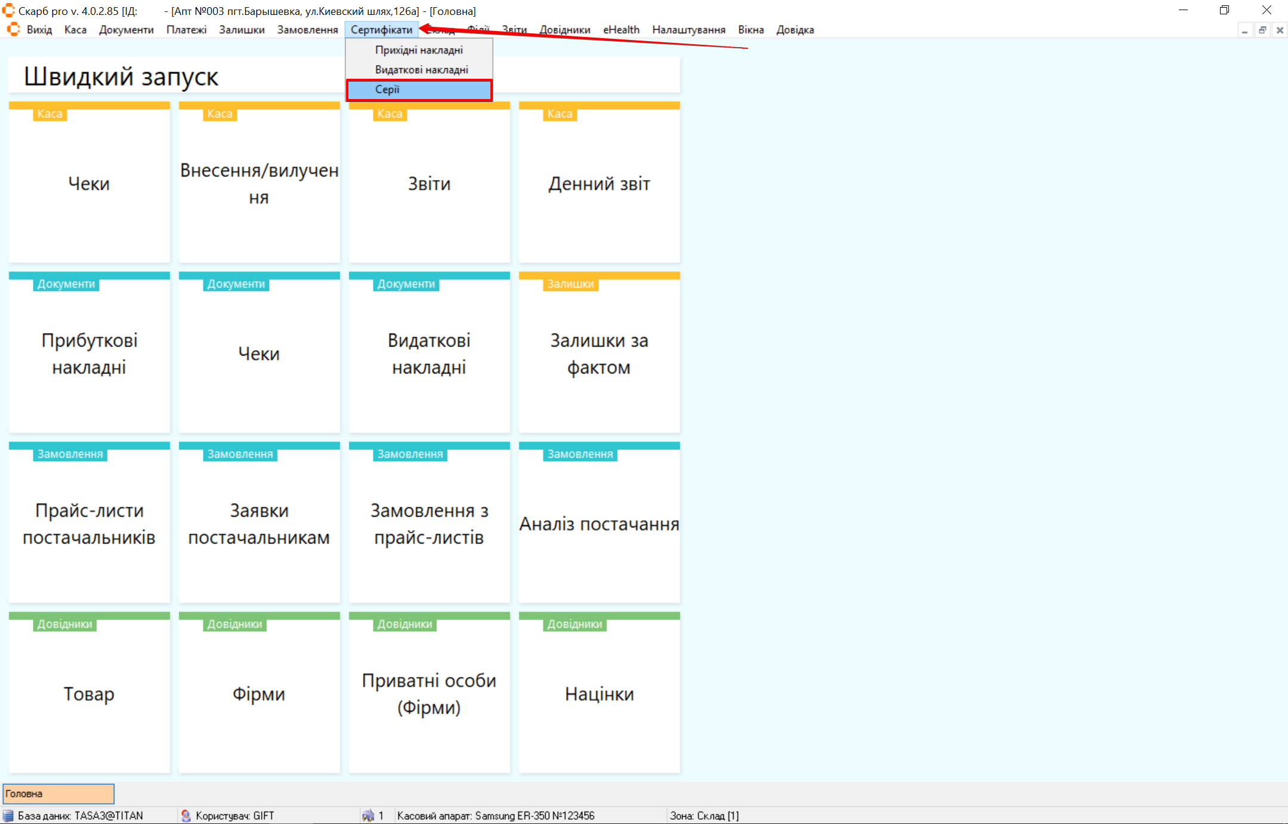Expand the Довідники menu
Viewport: 1288px width, 824px height.
pos(564,30)
